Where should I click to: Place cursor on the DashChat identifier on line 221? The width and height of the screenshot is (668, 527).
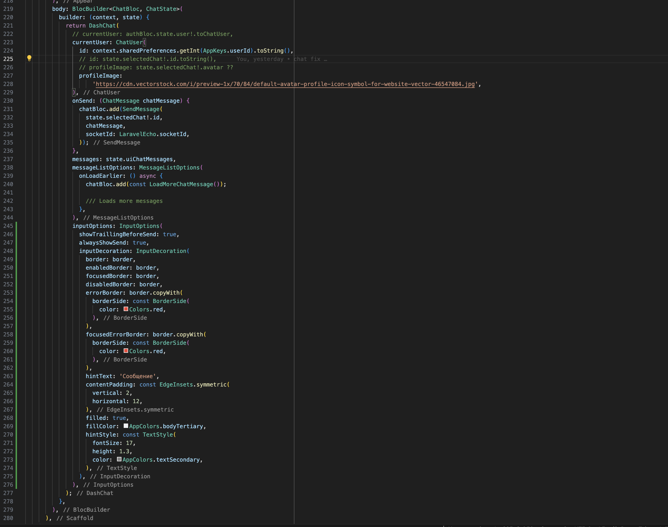[x=102, y=26]
